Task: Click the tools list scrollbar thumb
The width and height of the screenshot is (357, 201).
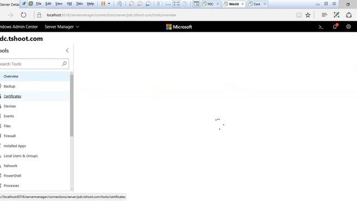Action: [72, 106]
